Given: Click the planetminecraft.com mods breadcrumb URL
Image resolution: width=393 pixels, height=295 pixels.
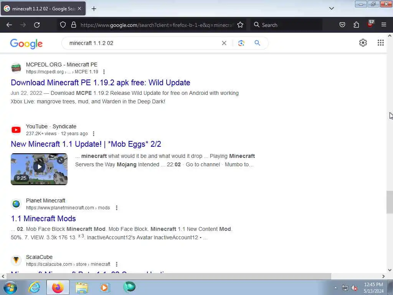Looking at the screenshot, I should pos(68,208).
